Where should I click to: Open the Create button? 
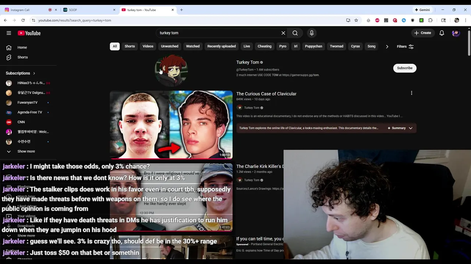tap(422, 33)
